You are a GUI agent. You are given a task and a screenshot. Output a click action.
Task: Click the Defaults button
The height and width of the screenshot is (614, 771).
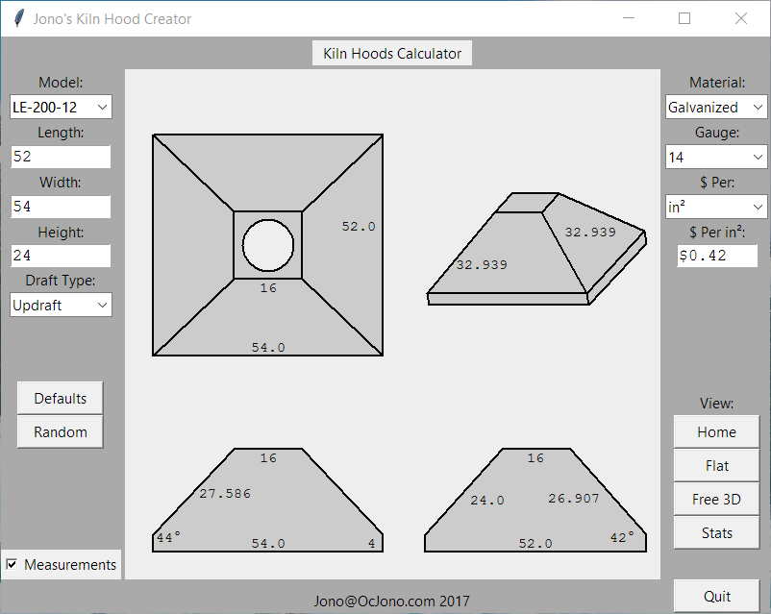(60, 398)
